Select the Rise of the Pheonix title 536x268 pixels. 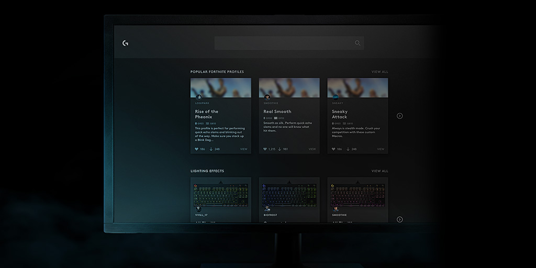point(206,114)
